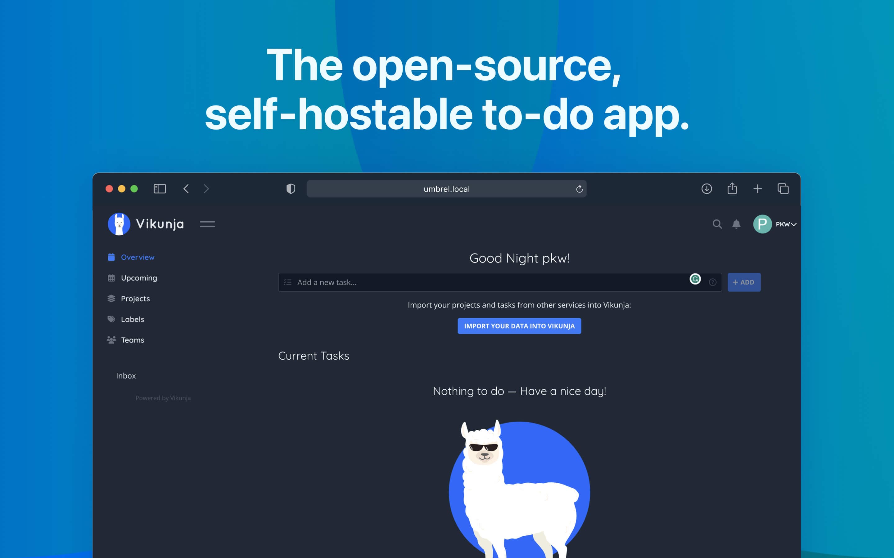894x558 pixels.
Task: Click the Teams people icon
Action: tap(111, 339)
